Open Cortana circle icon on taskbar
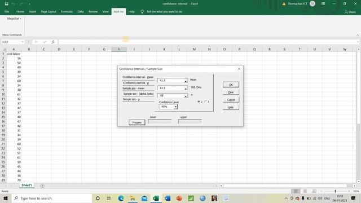 (98, 198)
